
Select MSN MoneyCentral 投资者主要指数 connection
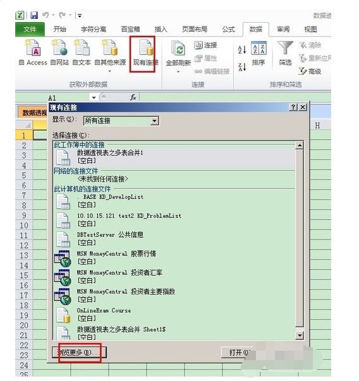[174, 296]
